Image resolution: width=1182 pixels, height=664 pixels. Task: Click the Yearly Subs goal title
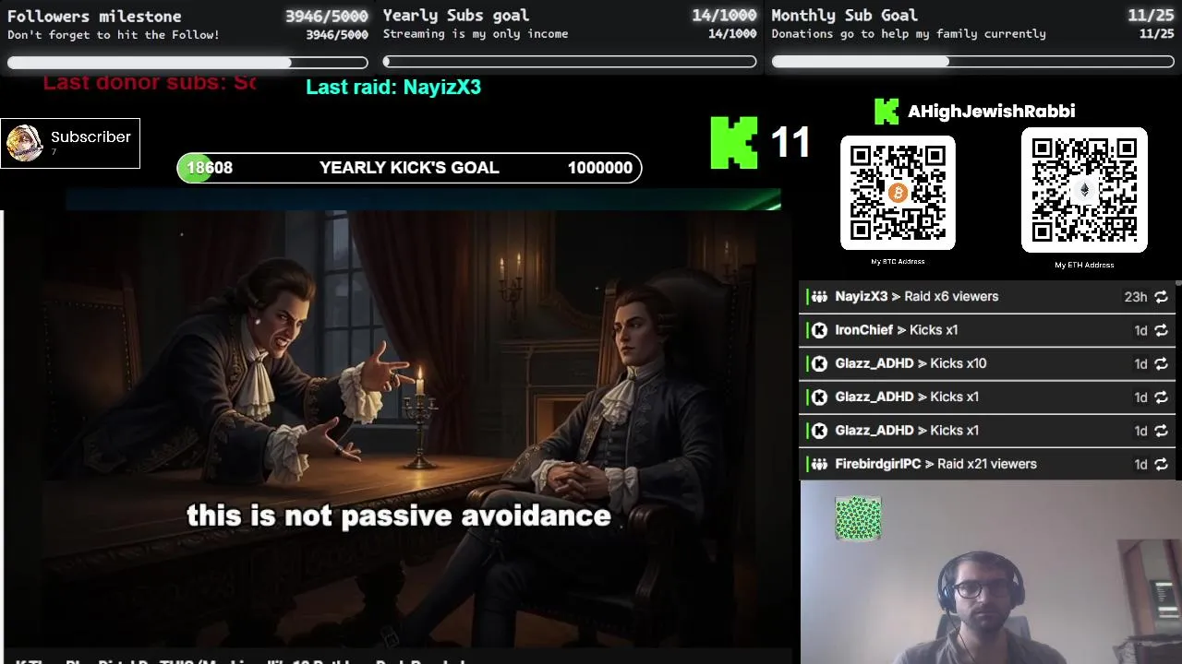pyautogui.click(x=456, y=15)
